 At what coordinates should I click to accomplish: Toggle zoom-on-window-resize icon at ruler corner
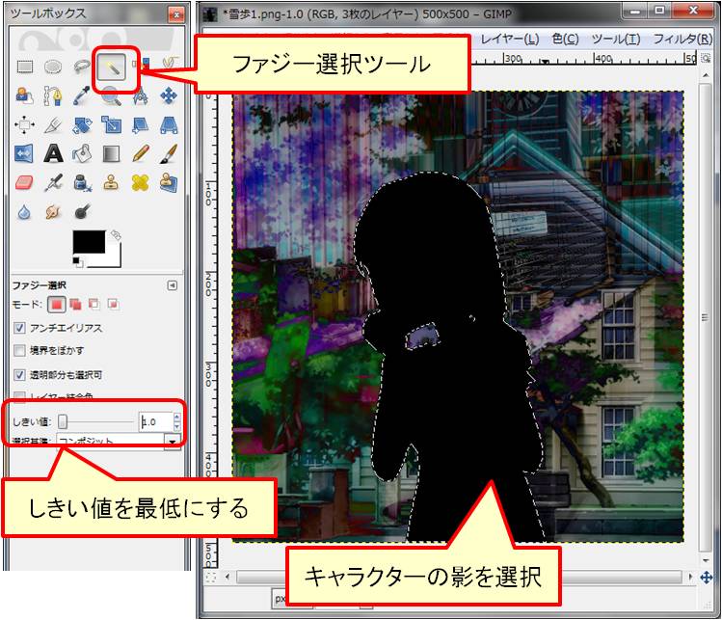point(706,59)
